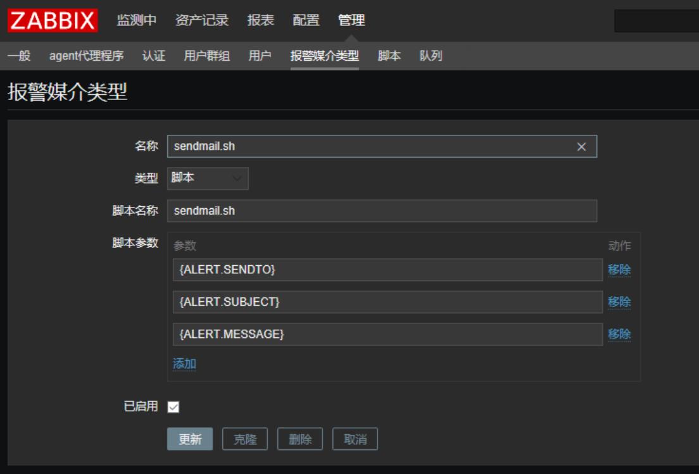Click the 更新 button
This screenshot has width=699, height=474.
coord(190,439)
